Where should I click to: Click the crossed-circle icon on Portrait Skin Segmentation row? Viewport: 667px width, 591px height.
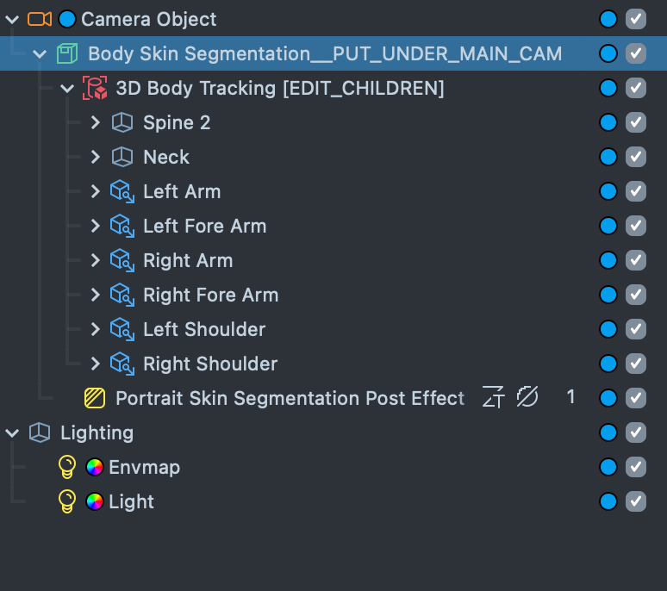click(x=527, y=397)
